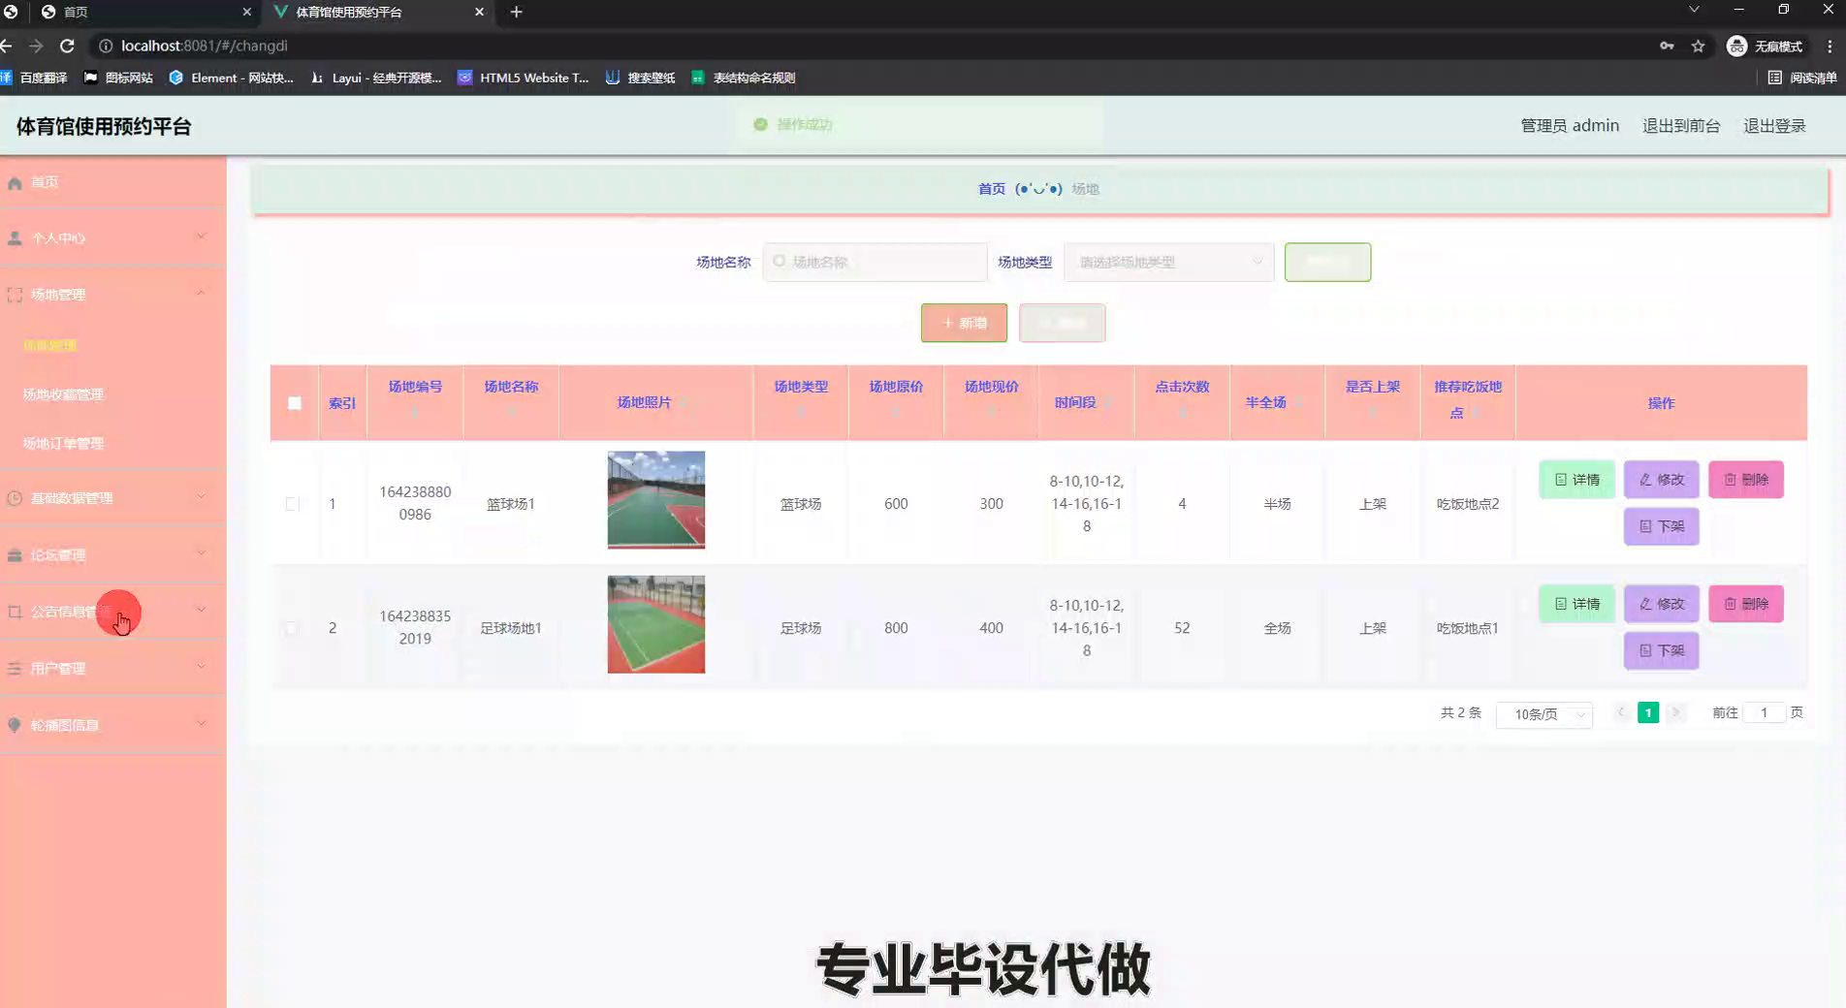The height and width of the screenshot is (1008, 1846).
Task: Click the 篮球场1 court photo thumbnail
Action: point(656,500)
